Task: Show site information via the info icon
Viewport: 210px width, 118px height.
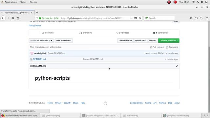Action: [37, 18]
